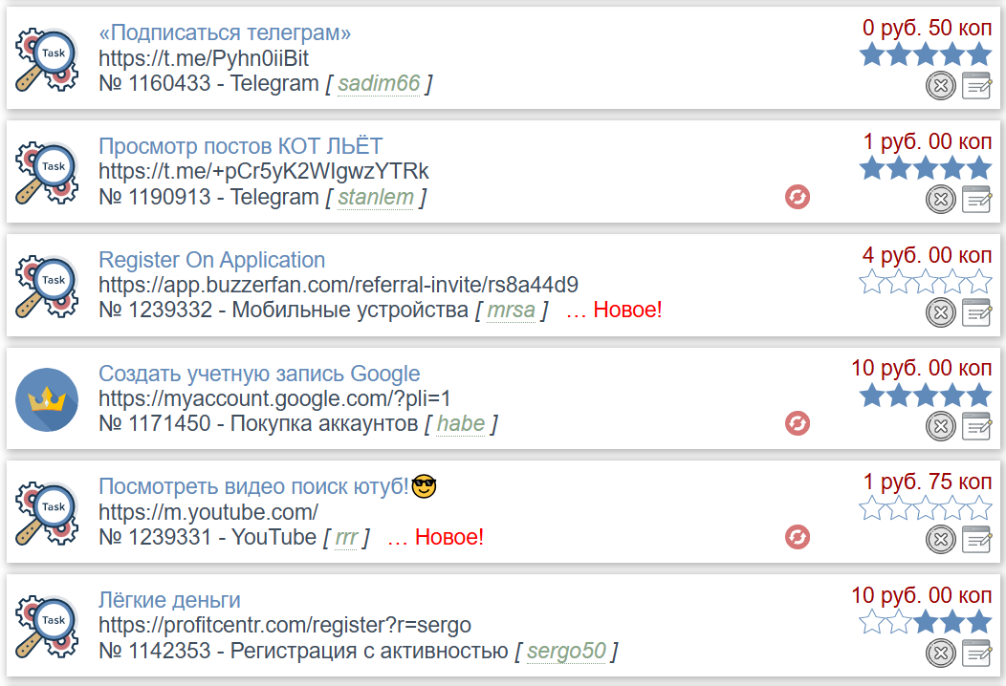Image resolution: width=1006 pixels, height=686 pixels.
Task: Click the gray X icon for «Подписаться телеграм»
Action: [941, 86]
